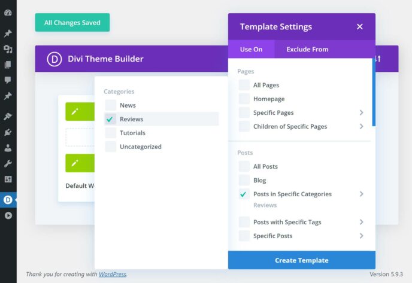Screen dimensions: 412x283
Task: Select the Specific Posts checkbox
Action: (244, 236)
